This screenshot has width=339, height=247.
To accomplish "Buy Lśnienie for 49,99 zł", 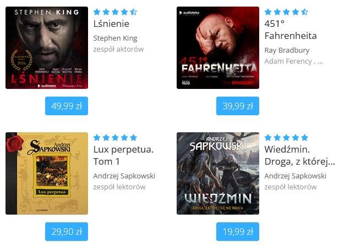I will point(67,106).
